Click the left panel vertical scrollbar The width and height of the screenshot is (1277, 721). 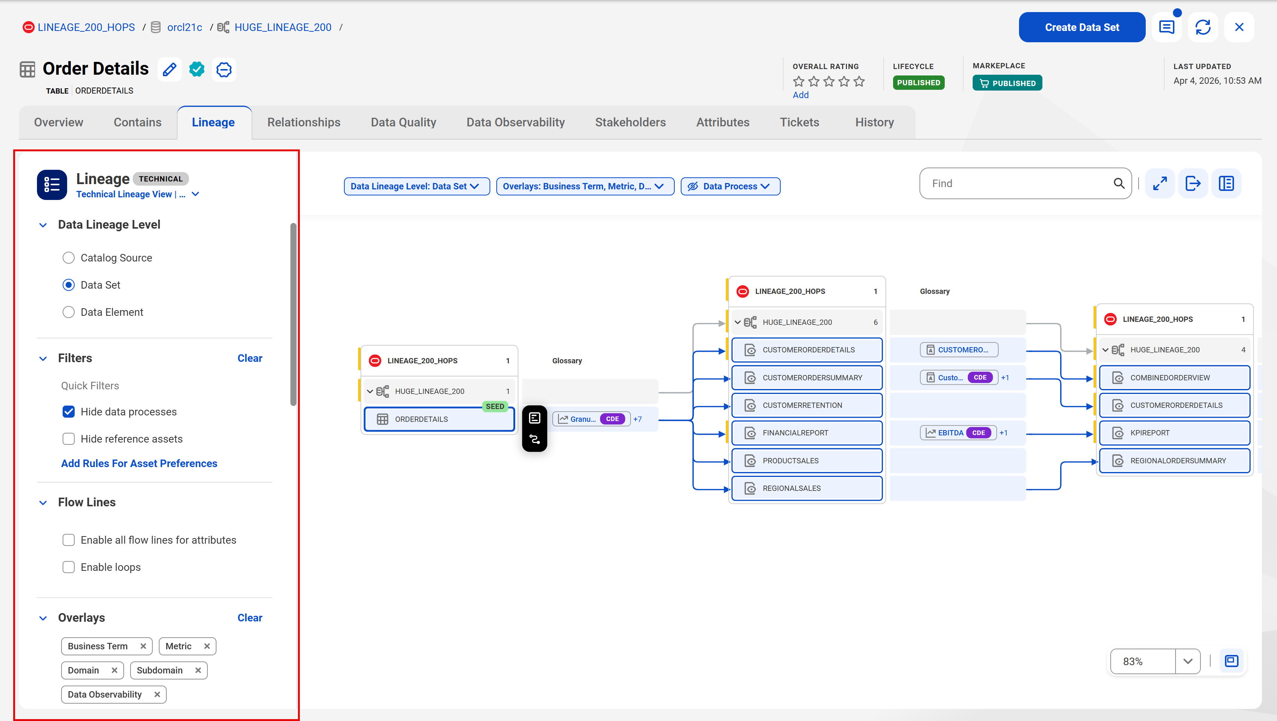click(293, 314)
